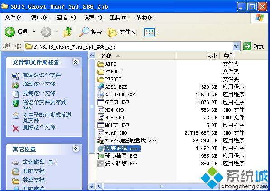Screen dimensions: 270x191
Task: Open the Views icon menu
Action: coord(149,32)
